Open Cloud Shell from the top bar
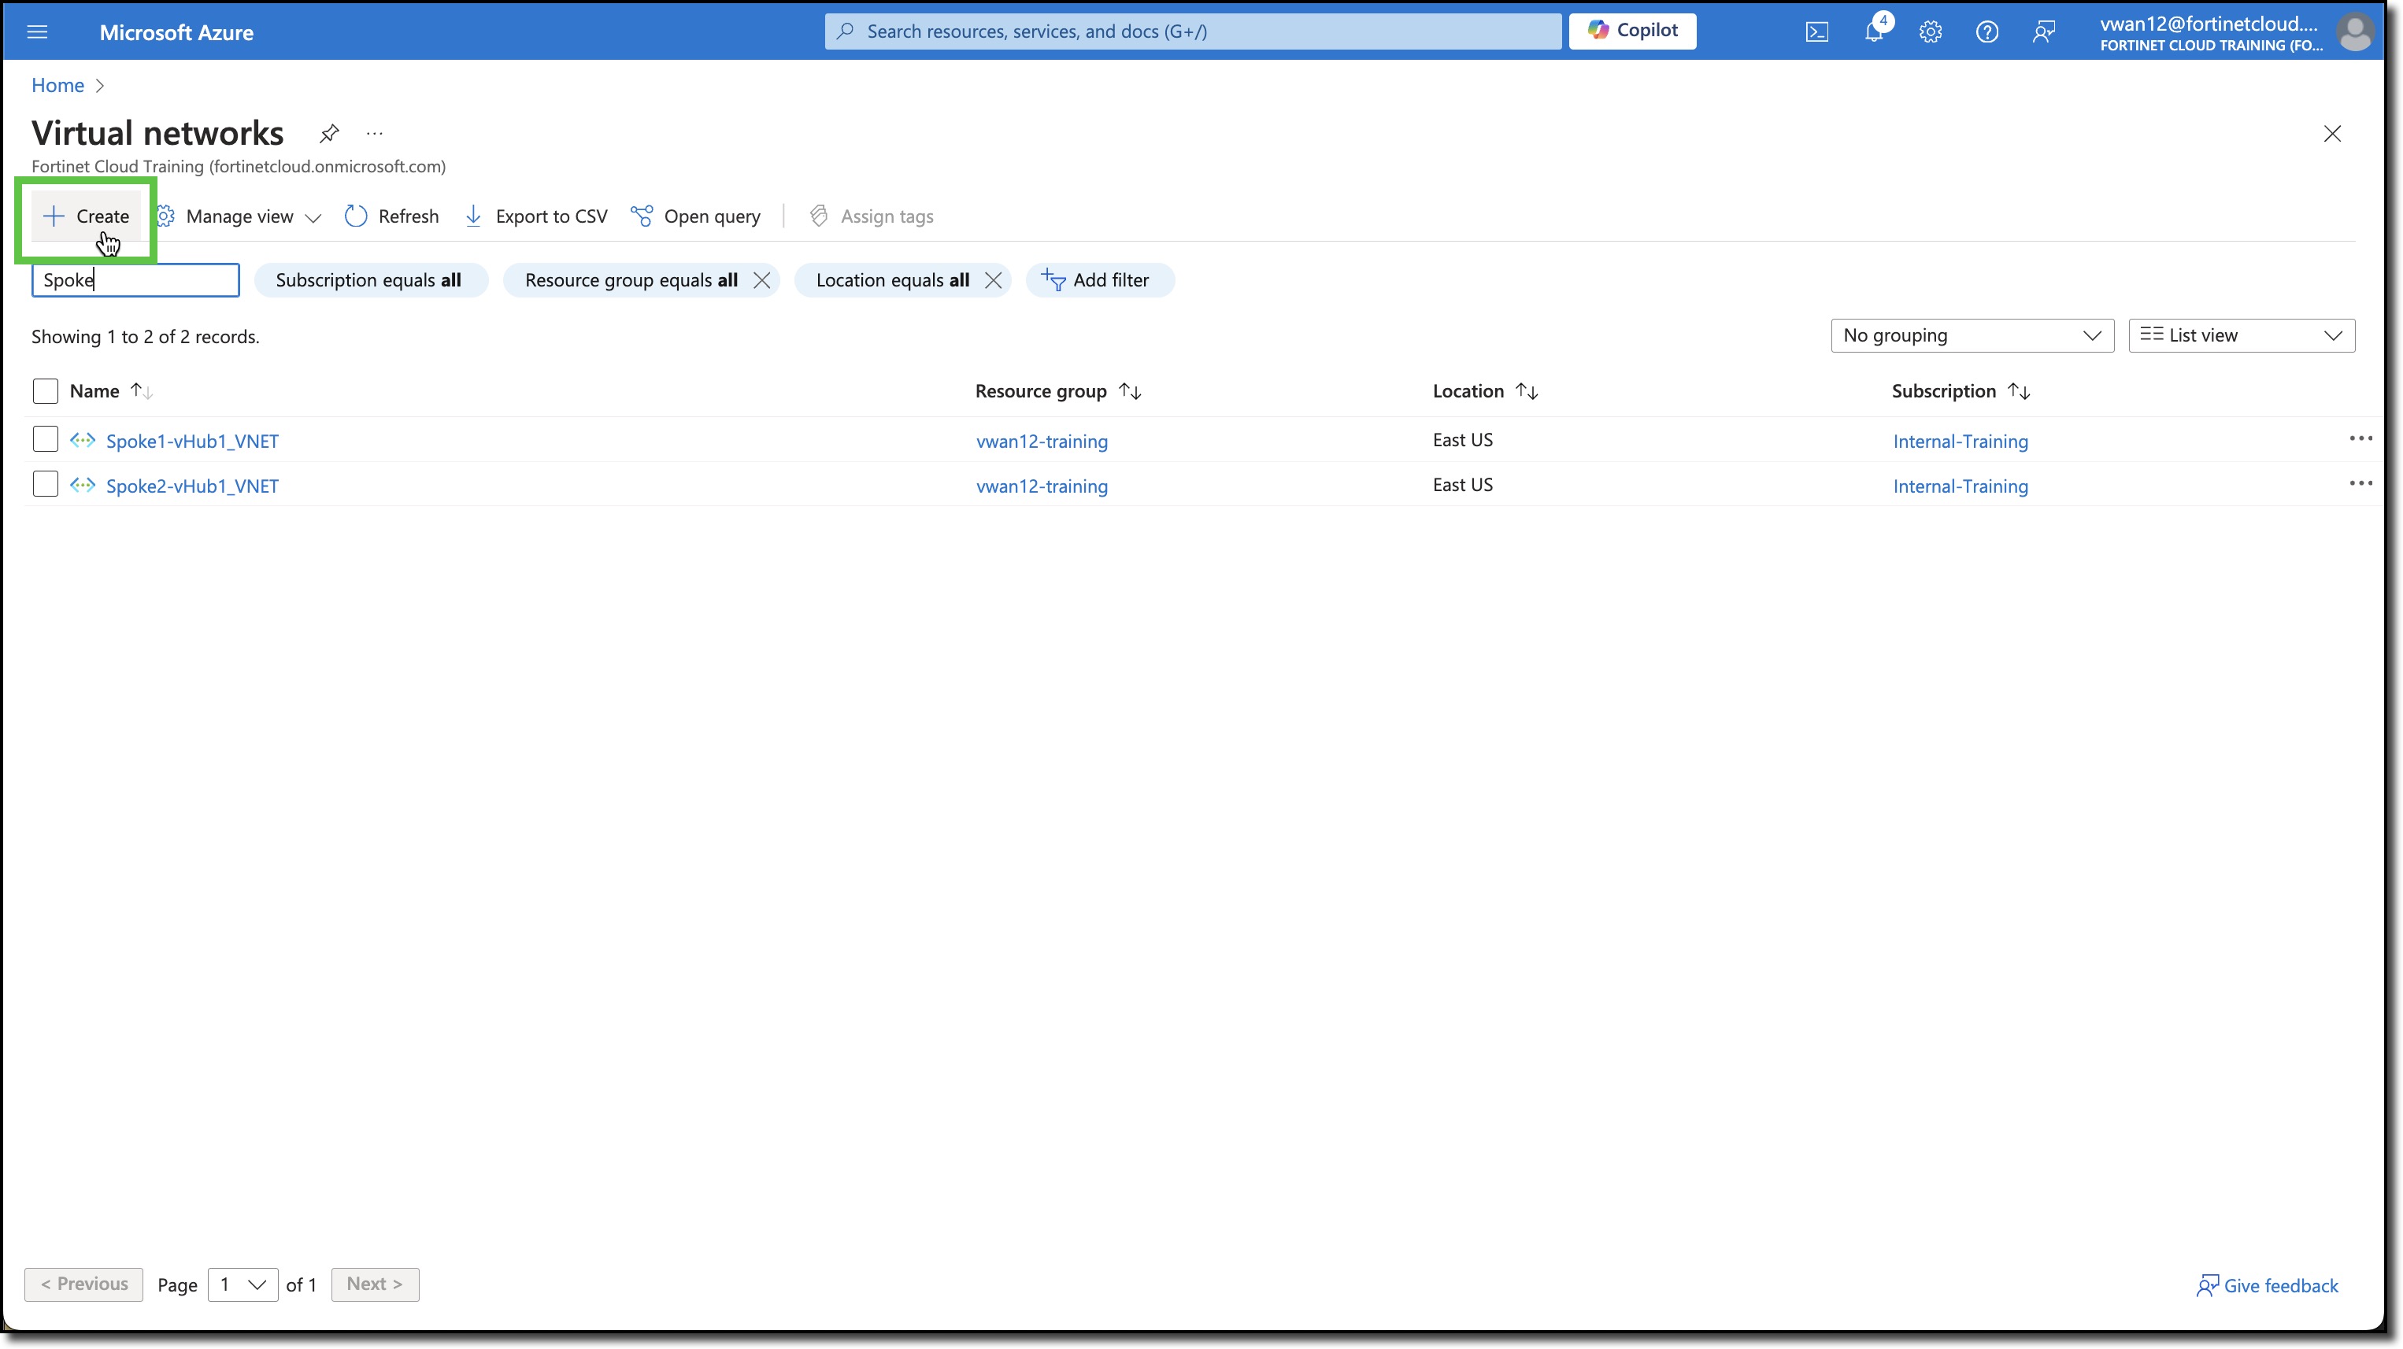Image resolution: width=2403 pixels, height=1349 pixels. pyautogui.click(x=1817, y=31)
